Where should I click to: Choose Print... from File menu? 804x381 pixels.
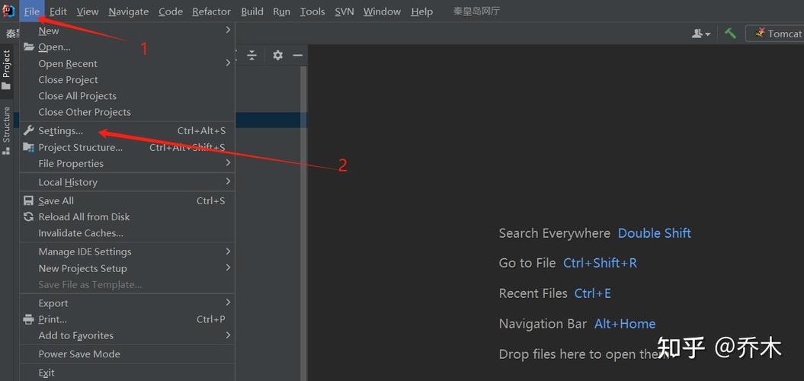point(127,319)
